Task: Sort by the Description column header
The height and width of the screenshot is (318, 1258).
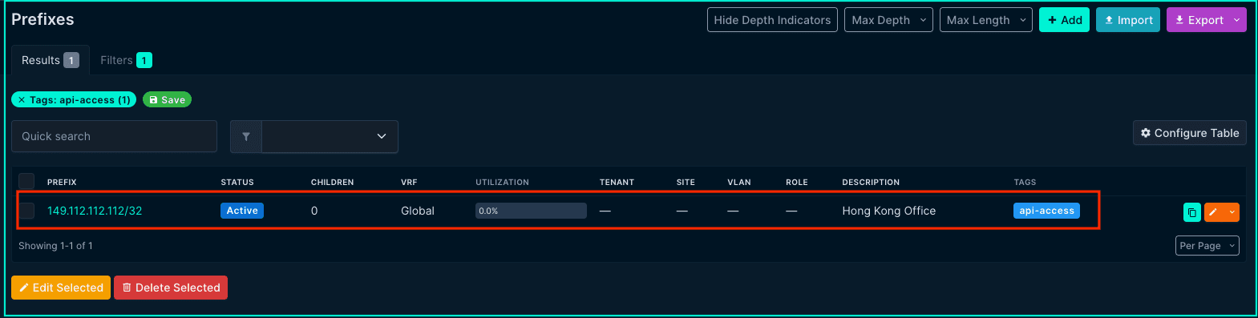Action: point(871,183)
